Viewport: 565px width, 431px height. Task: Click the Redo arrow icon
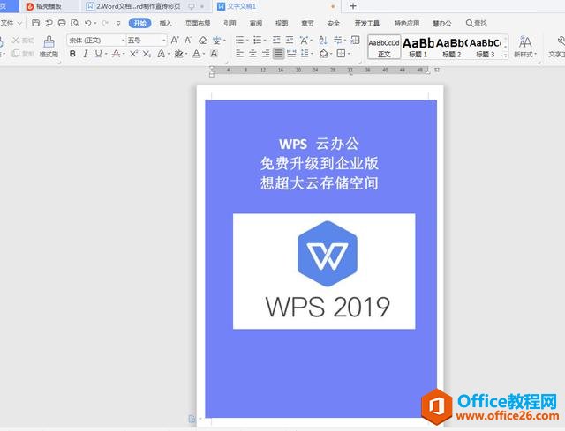[105, 23]
